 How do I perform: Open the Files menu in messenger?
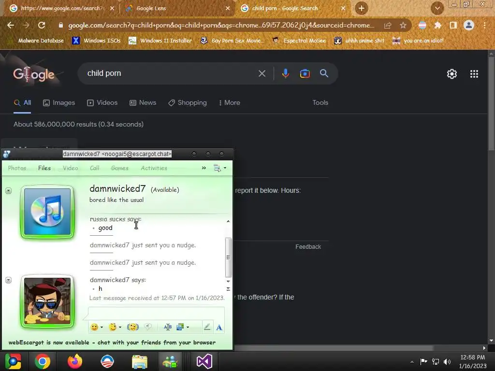(44, 168)
